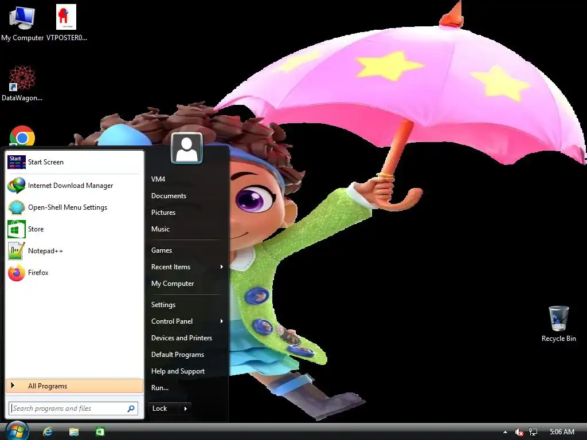Open Default Programs

pyautogui.click(x=178, y=355)
